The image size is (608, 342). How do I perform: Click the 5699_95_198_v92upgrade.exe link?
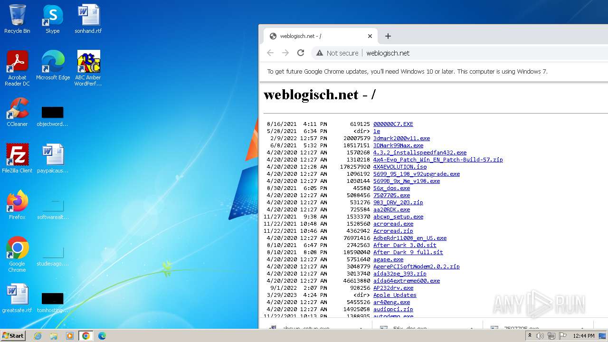pyautogui.click(x=417, y=174)
